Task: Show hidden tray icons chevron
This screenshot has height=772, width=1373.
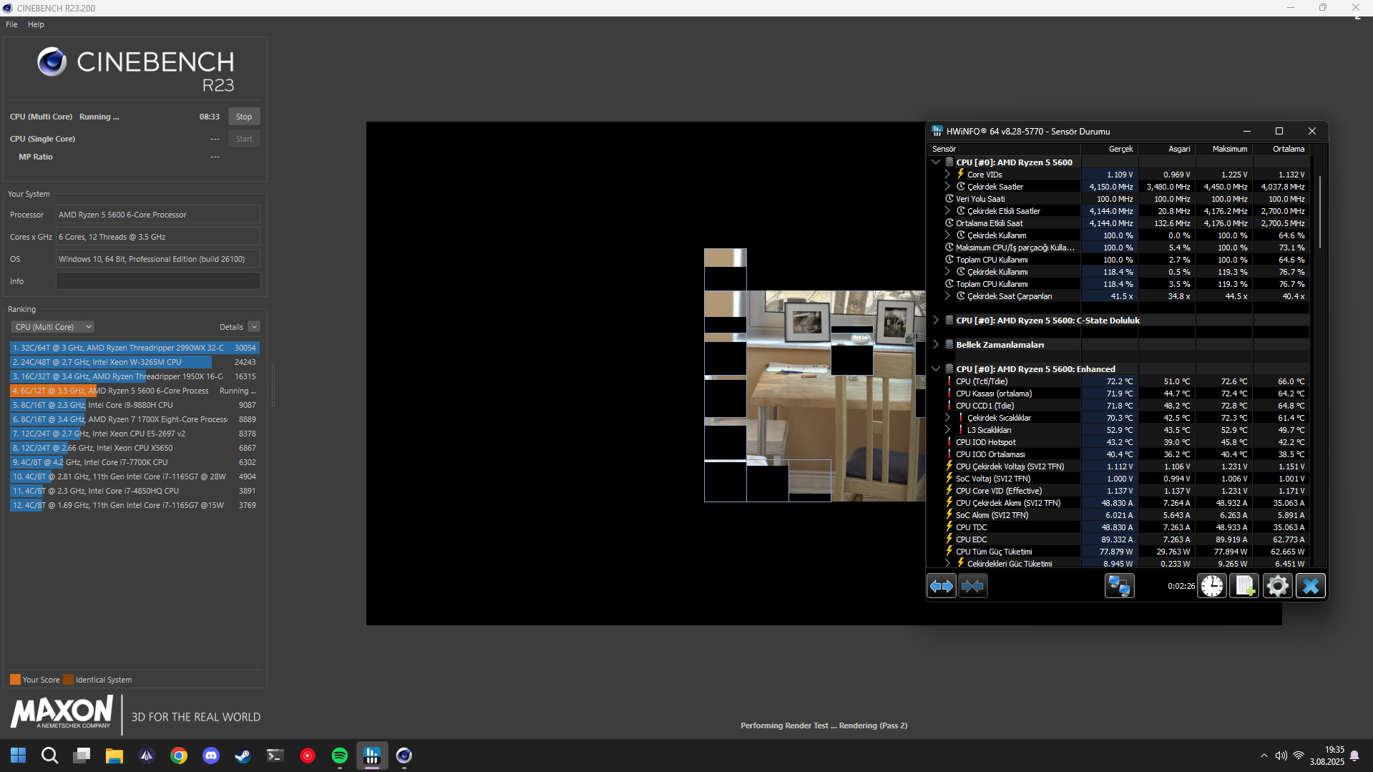Action: (x=1264, y=756)
